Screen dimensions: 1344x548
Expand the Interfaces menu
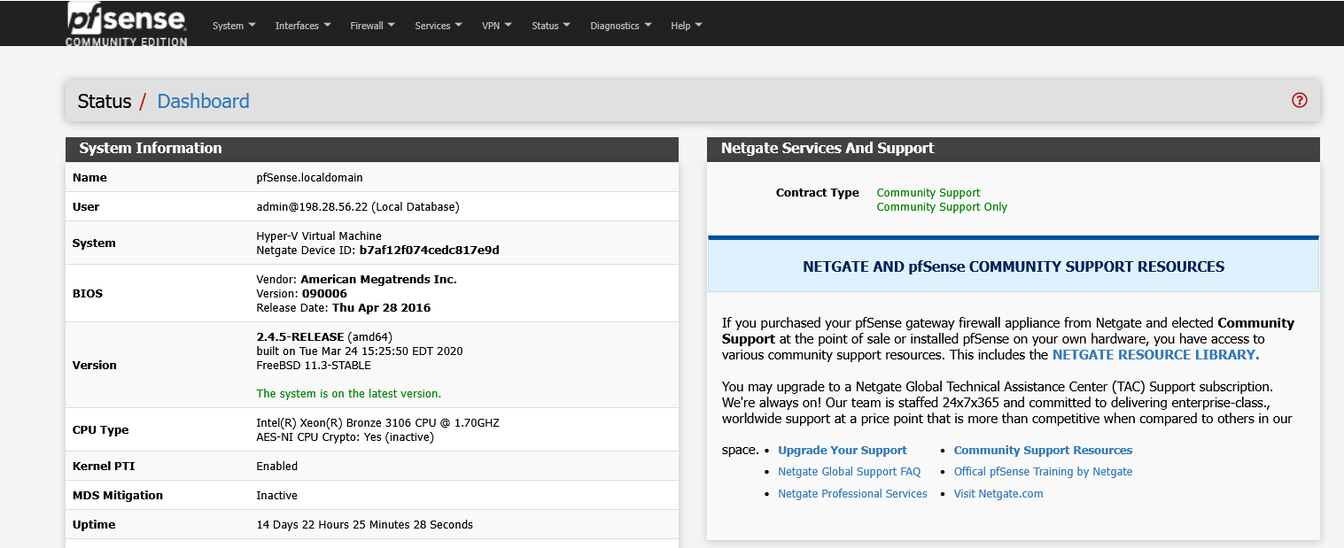[x=303, y=26]
